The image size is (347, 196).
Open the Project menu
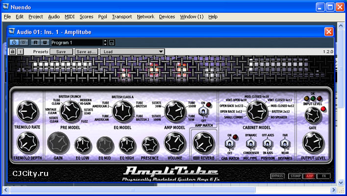pos(36,17)
